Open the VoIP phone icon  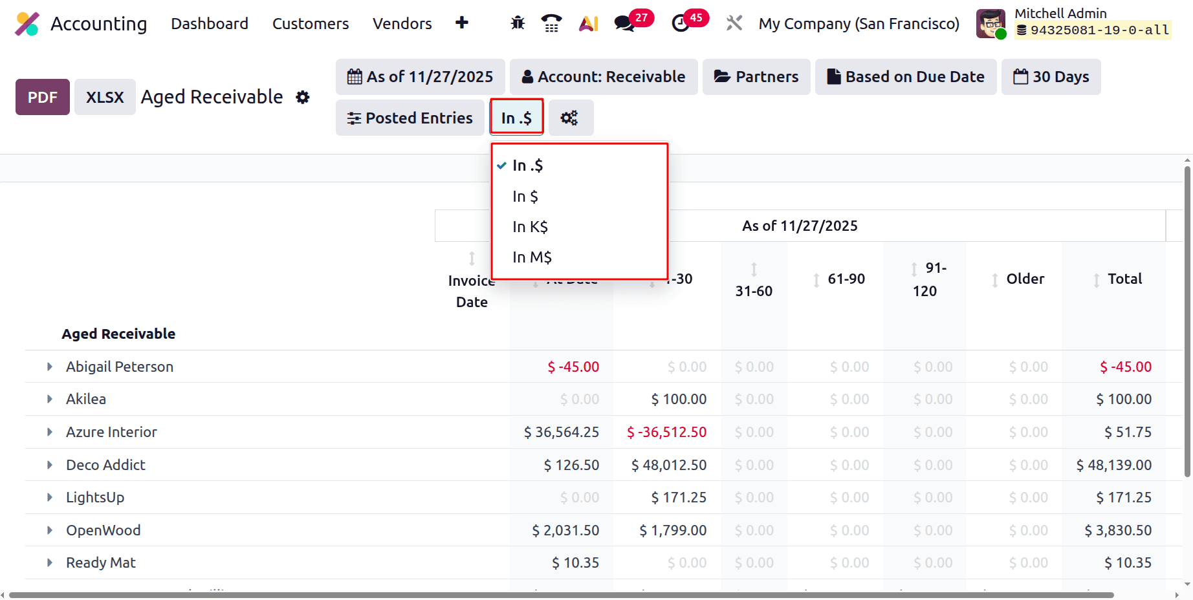pyautogui.click(x=551, y=23)
